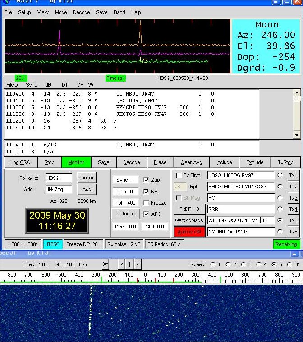Screen dimensions: 303x342
Task: Click the Erase button
Action: (x=160, y=162)
